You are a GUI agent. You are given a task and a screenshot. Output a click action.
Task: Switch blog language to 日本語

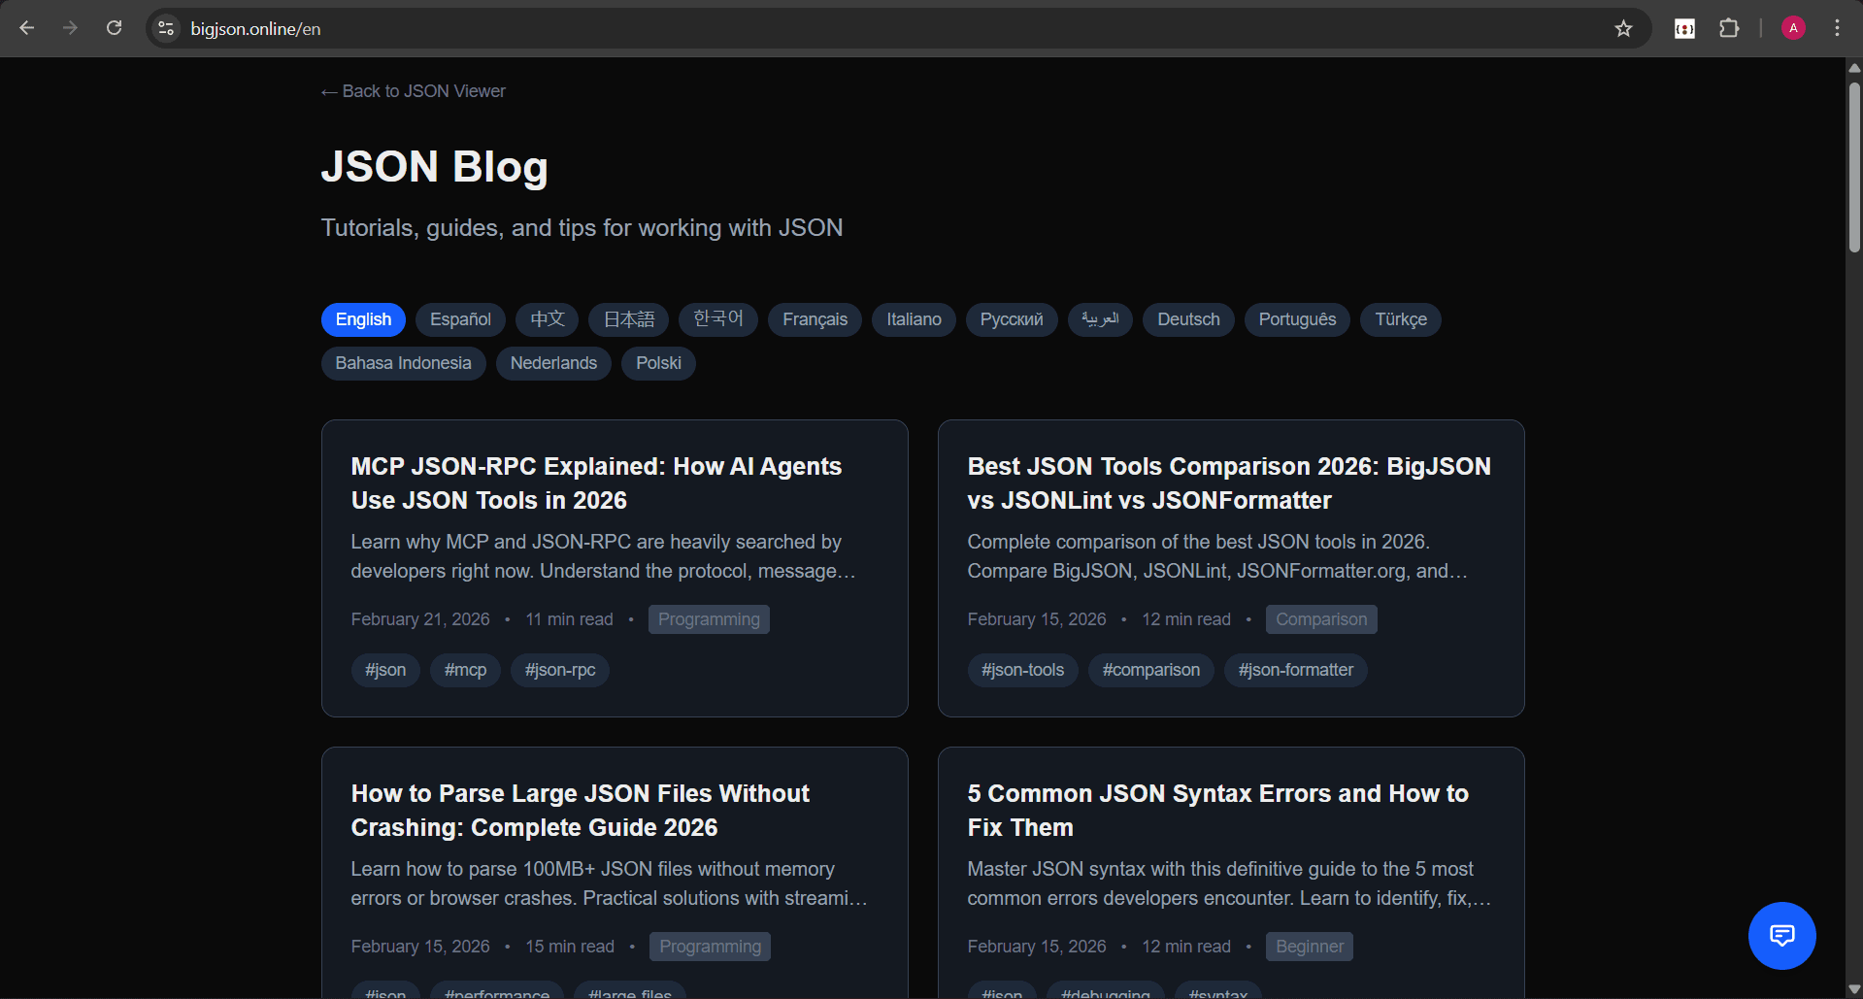[x=628, y=319]
